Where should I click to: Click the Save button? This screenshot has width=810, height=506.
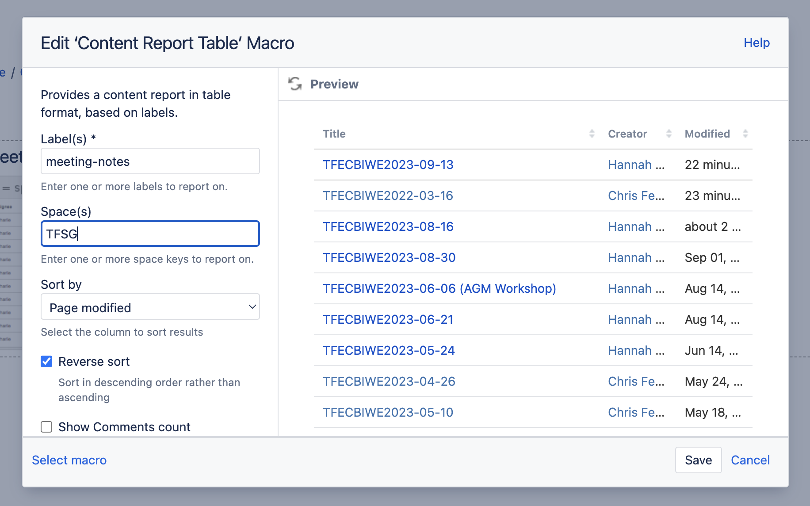[x=698, y=460]
